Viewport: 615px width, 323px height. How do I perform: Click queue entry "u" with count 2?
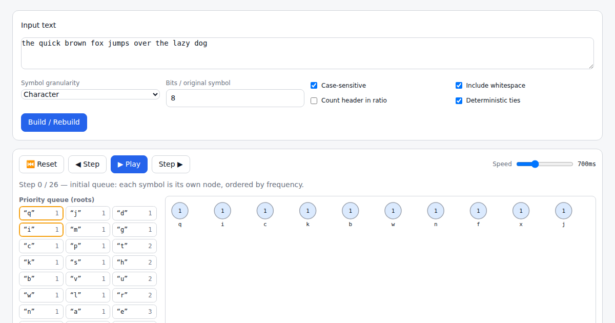point(134,279)
